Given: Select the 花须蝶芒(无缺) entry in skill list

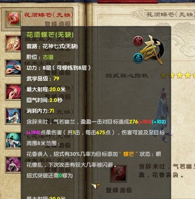Looking at the screenshot, I should click(37, 19).
